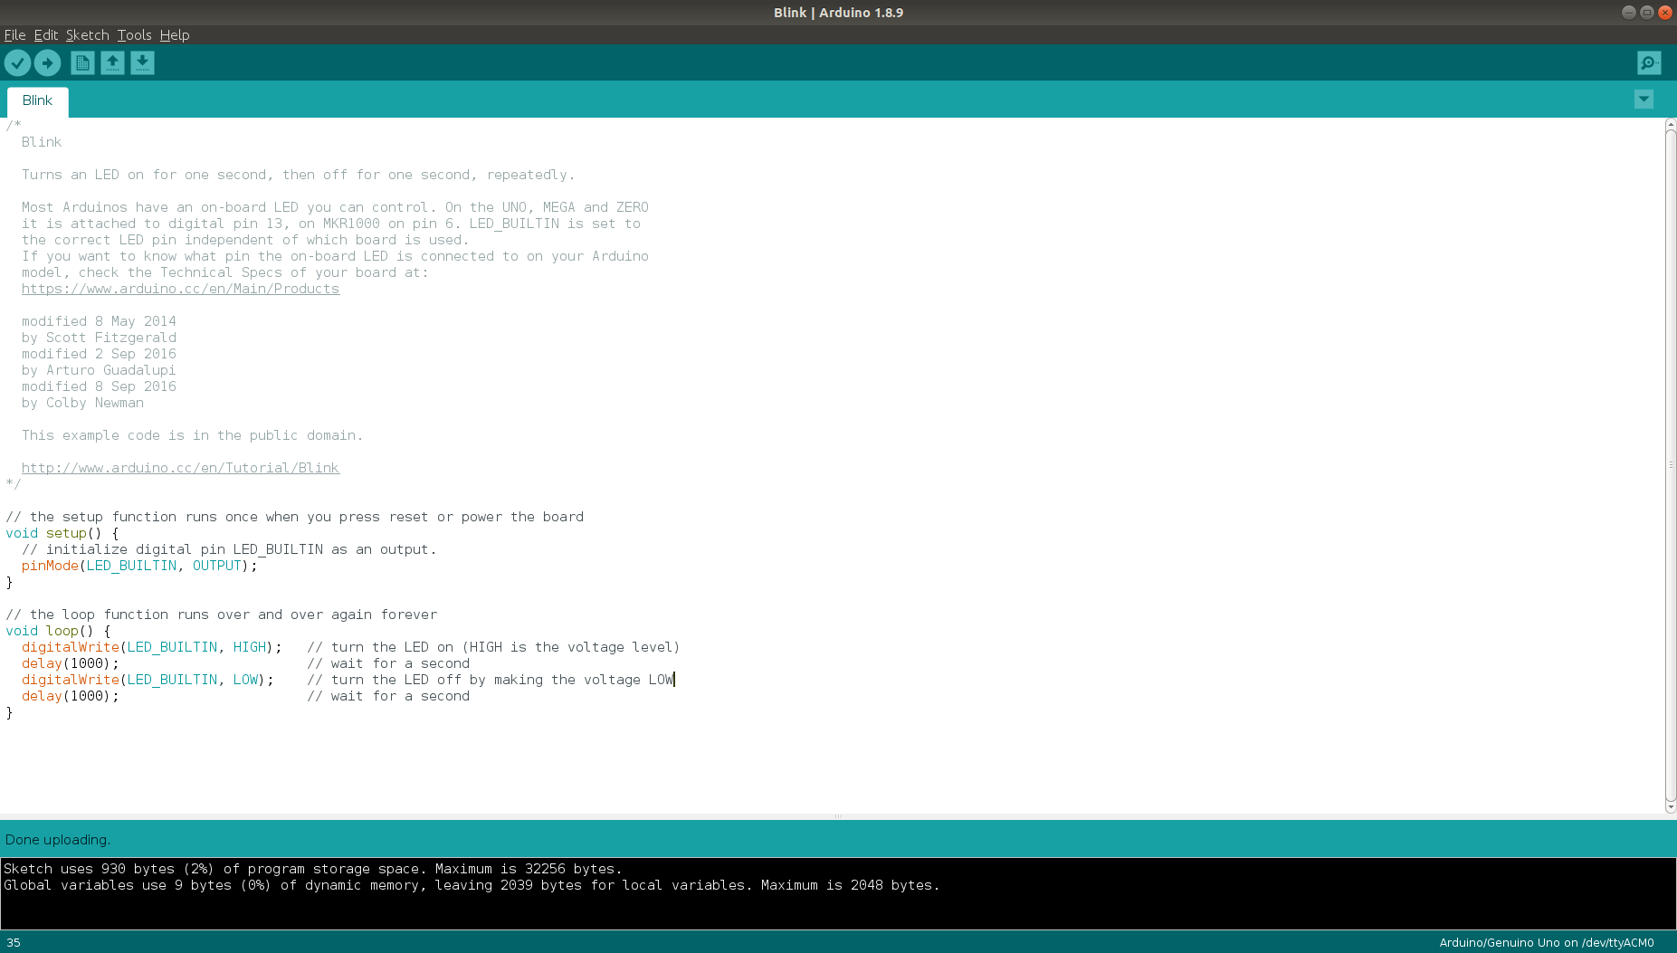The width and height of the screenshot is (1677, 953).
Task: Open the Help menu
Action: click(175, 35)
